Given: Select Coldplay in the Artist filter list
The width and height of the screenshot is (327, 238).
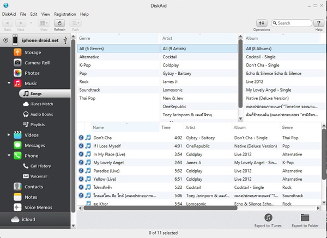Looking at the screenshot, I should click(x=199, y=65).
